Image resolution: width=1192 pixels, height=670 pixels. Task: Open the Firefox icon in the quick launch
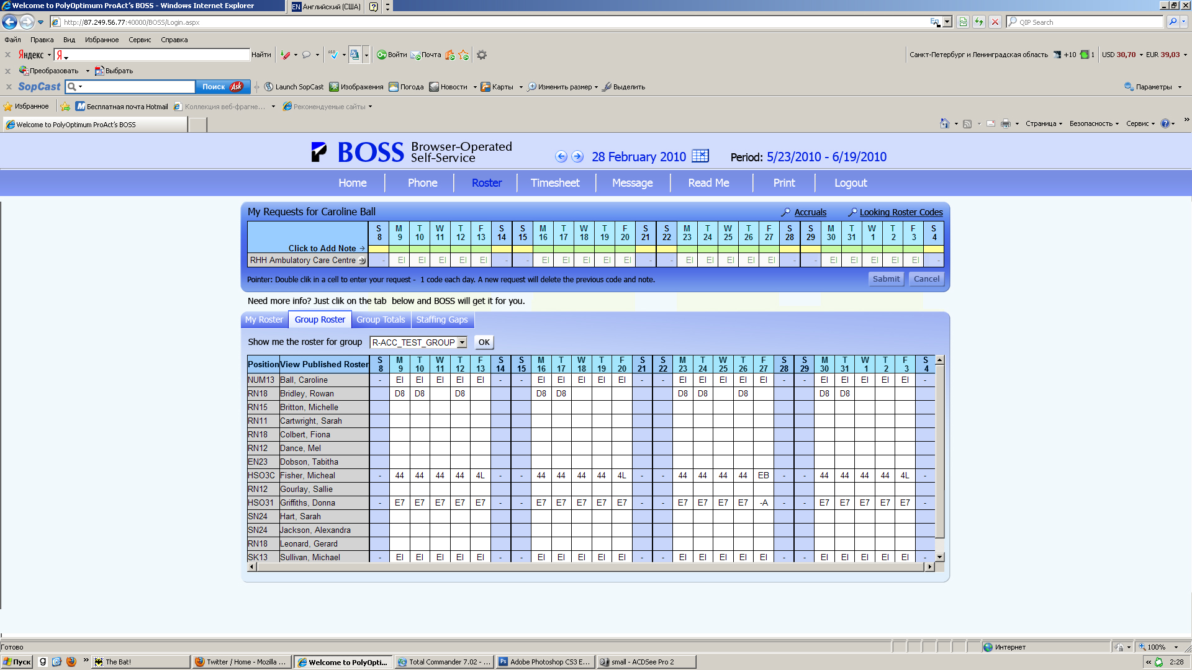[x=71, y=662]
